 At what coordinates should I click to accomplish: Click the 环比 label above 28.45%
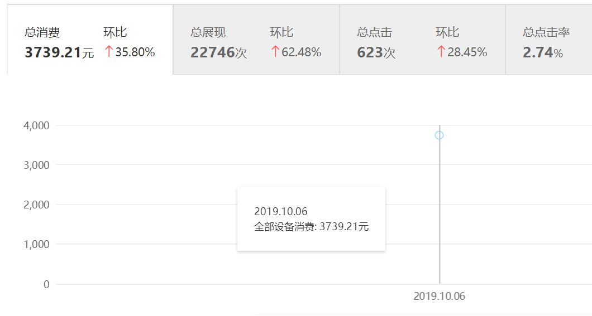point(447,32)
